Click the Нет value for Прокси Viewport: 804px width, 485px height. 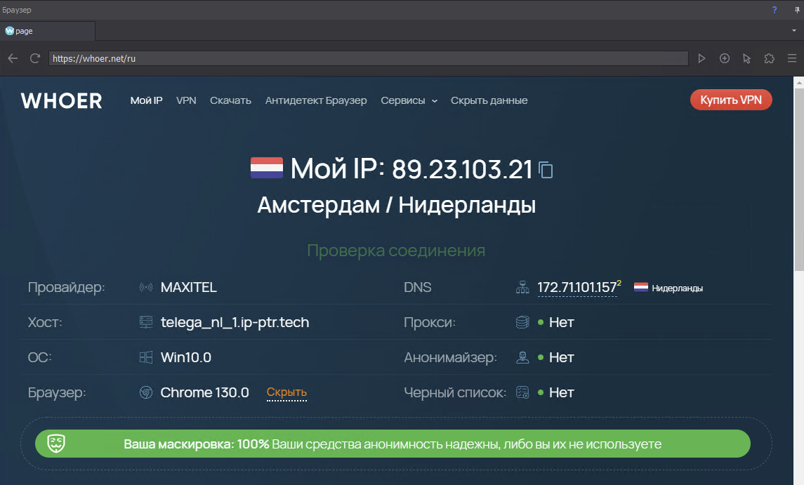pyautogui.click(x=562, y=322)
